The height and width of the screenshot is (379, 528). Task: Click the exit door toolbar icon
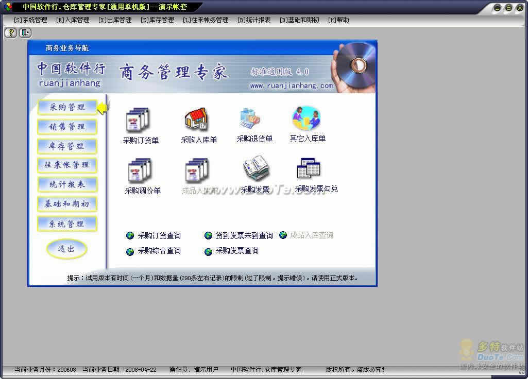25,32
